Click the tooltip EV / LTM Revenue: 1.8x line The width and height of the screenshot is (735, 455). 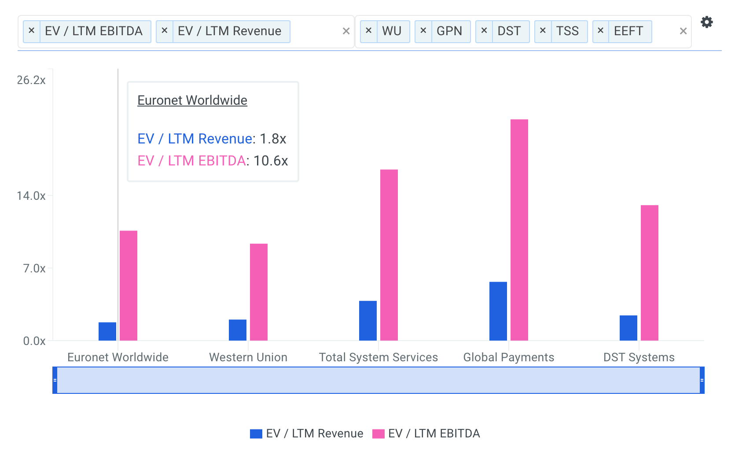(212, 139)
